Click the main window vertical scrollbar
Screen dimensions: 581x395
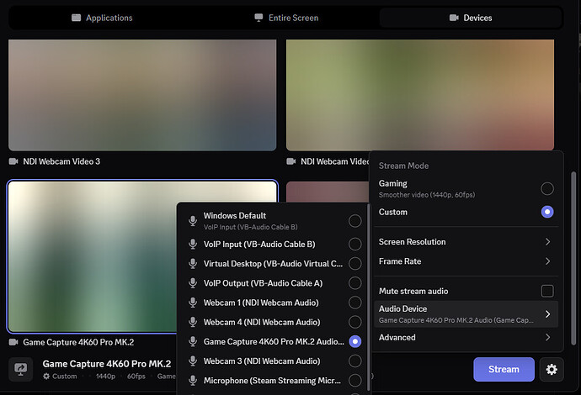(x=573, y=258)
